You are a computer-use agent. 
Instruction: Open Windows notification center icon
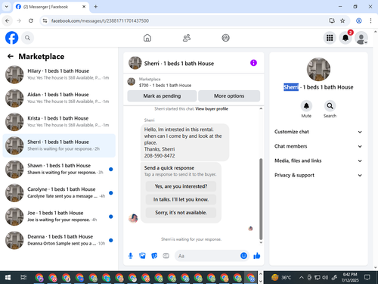coord(367,278)
